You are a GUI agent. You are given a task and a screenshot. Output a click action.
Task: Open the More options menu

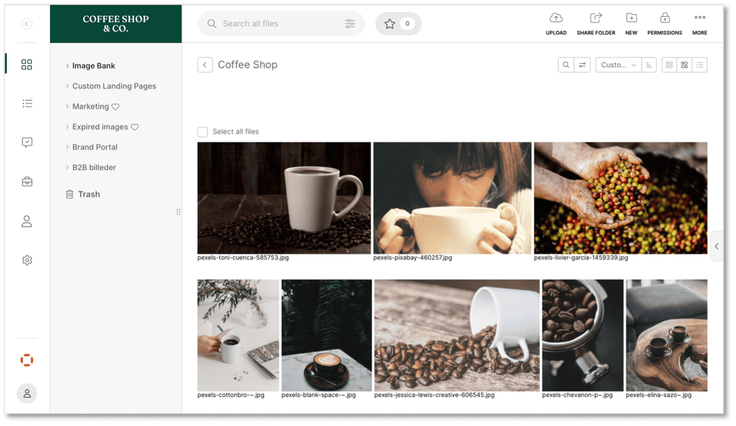point(700,19)
